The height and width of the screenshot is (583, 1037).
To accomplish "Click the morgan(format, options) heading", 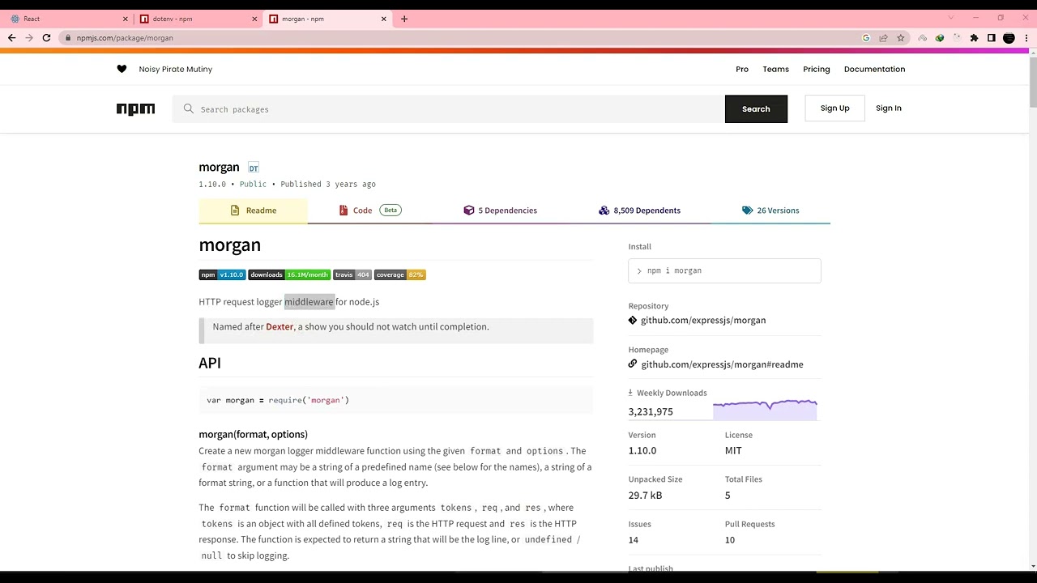I will click(x=253, y=435).
